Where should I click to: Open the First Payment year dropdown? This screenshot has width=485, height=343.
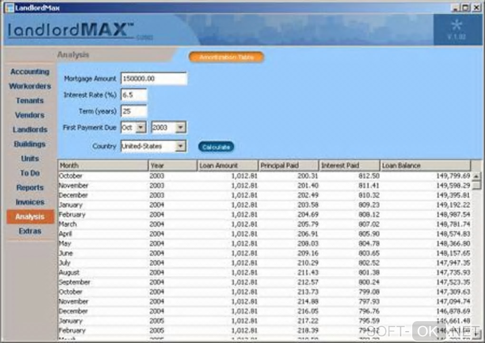click(x=180, y=128)
